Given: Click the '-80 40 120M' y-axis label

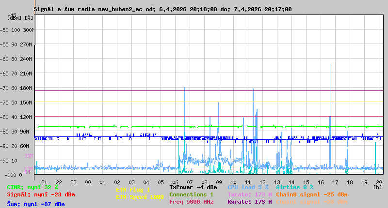Looking at the screenshot, I should [16, 117].
